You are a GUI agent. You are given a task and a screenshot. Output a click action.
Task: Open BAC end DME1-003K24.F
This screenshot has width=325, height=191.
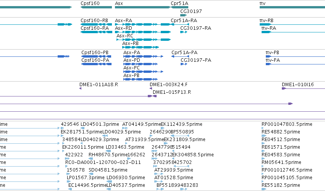click(168, 85)
